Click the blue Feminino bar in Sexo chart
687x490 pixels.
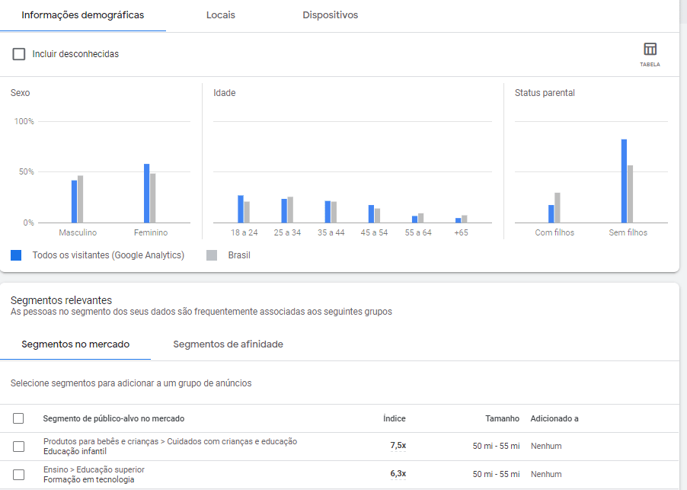click(x=146, y=194)
